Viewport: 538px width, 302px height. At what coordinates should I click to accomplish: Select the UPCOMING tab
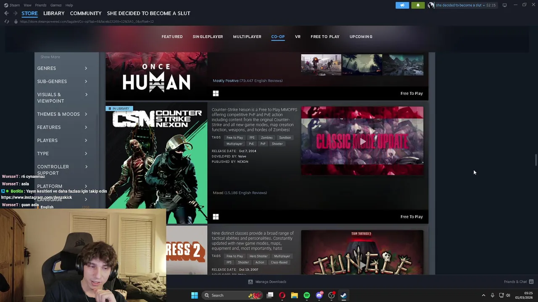pyautogui.click(x=361, y=37)
